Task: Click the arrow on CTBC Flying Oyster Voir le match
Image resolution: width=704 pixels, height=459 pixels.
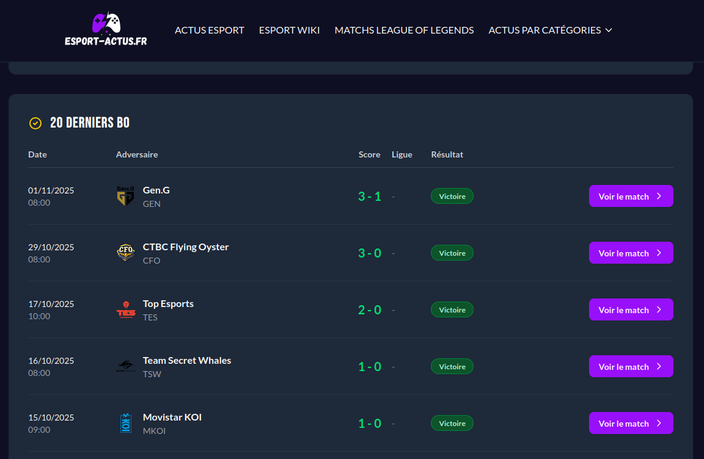Action: pyautogui.click(x=659, y=253)
